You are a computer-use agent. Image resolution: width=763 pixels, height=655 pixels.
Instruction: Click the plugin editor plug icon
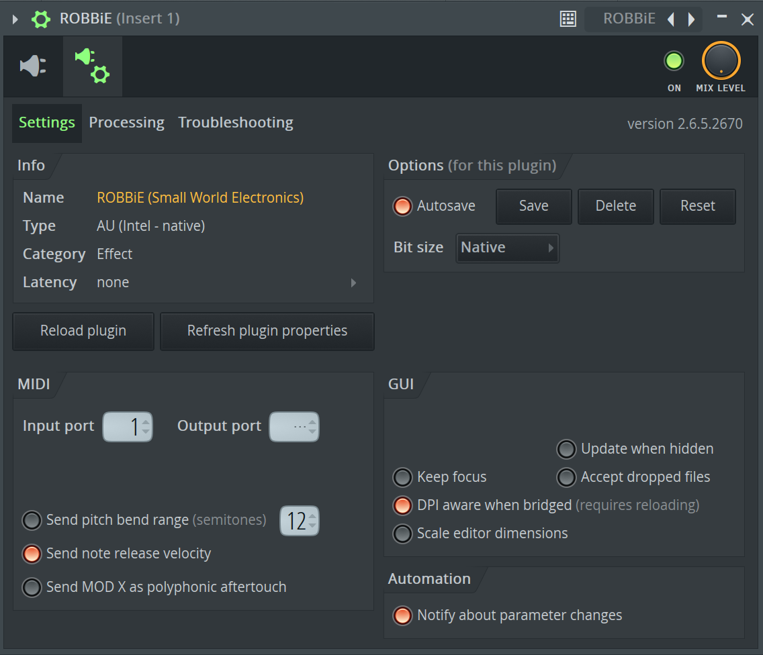(33, 66)
